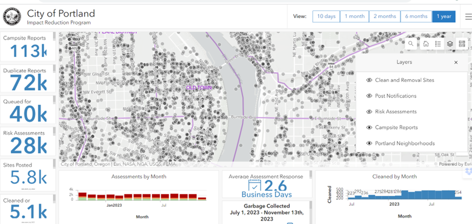Hide the Campsite Reports layer
The width and height of the screenshot is (472, 224).
[x=369, y=127]
